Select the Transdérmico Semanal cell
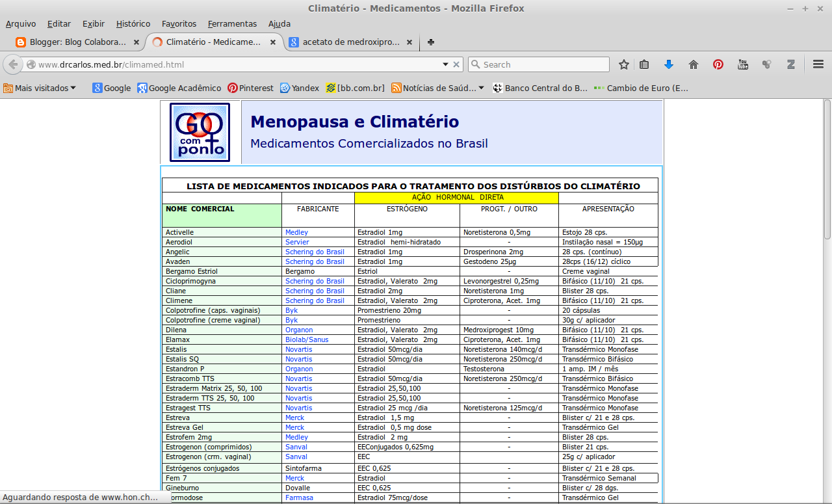Screen dimensions: 832x504 pyautogui.click(x=608, y=478)
